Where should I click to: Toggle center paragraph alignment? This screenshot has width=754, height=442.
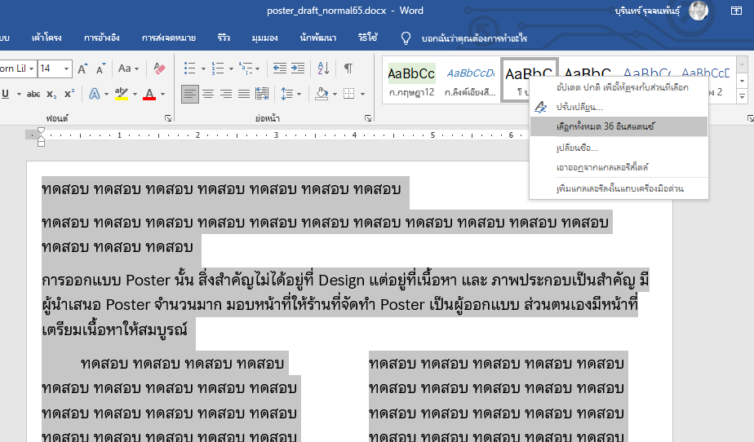[208, 95]
